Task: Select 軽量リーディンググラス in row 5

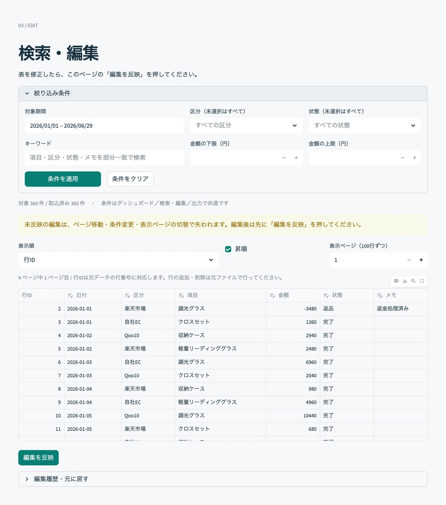Action: pos(221,349)
